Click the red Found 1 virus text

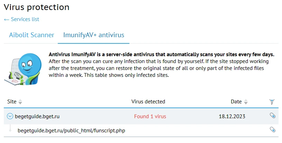coord(150,116)
